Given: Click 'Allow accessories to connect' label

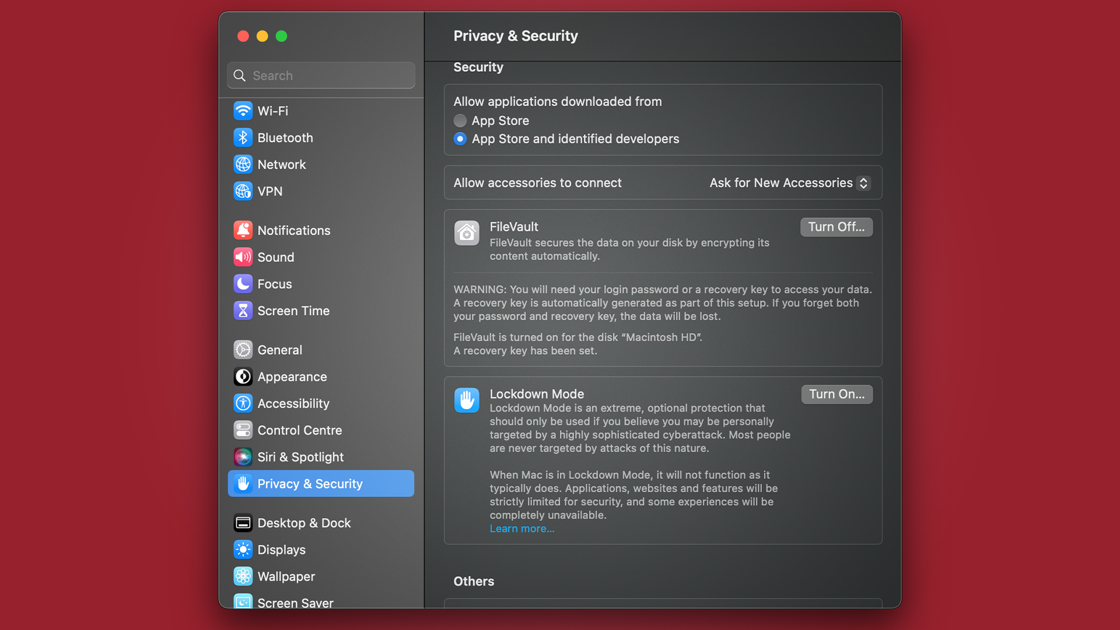Looking at the screenshot, I should click(538, 183).
